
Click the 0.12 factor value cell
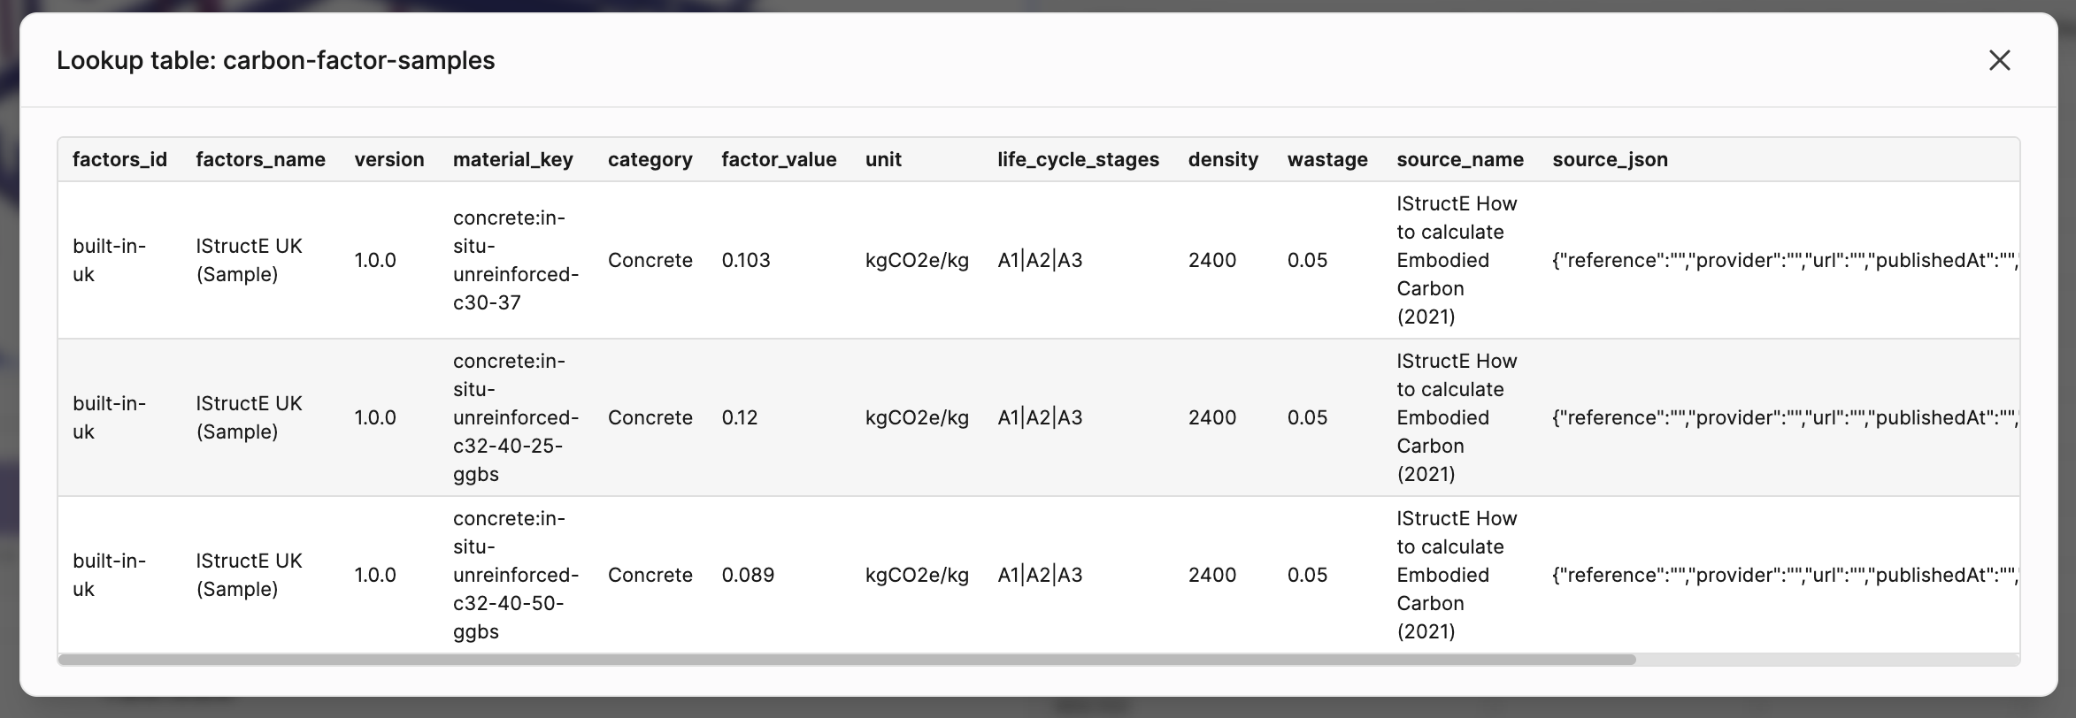tap(740, 417)
